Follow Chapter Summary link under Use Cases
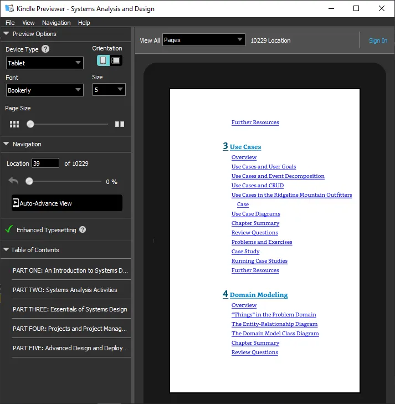395x404 pixels. coord(255,223)
